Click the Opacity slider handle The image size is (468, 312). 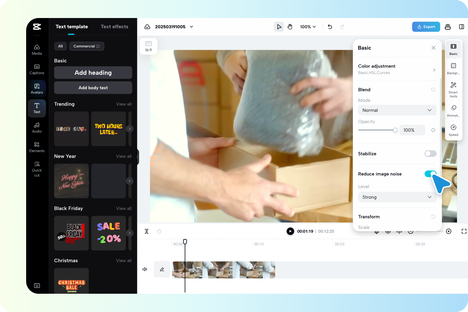pos(395,130)
